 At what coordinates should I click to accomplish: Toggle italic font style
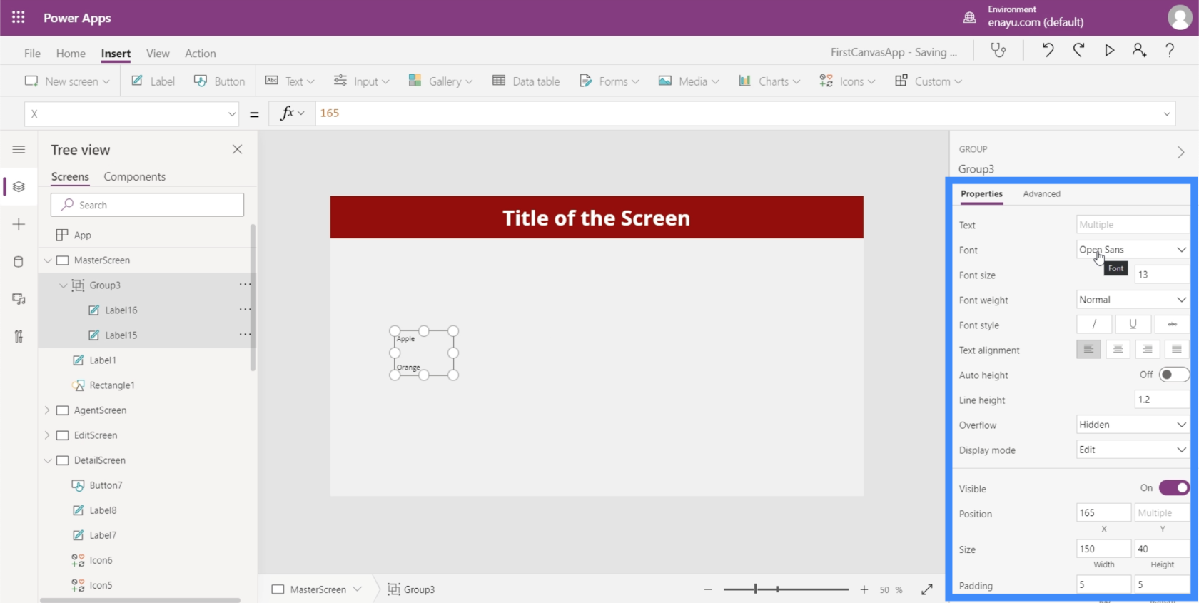coord(1094,324)
